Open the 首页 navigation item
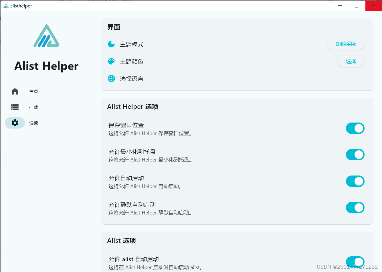382x272 pixels. tap(33, 91)
